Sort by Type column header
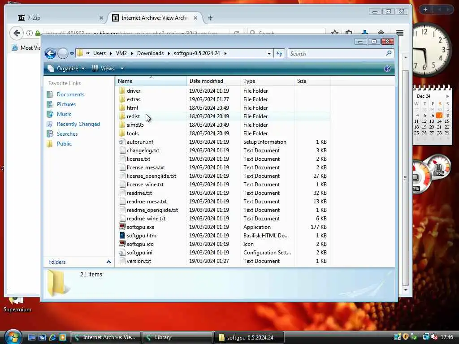459x344 pixels. [x=267, y=81]
